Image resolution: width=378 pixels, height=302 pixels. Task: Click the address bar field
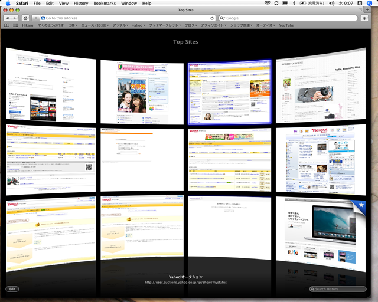(x=128, y=18)
